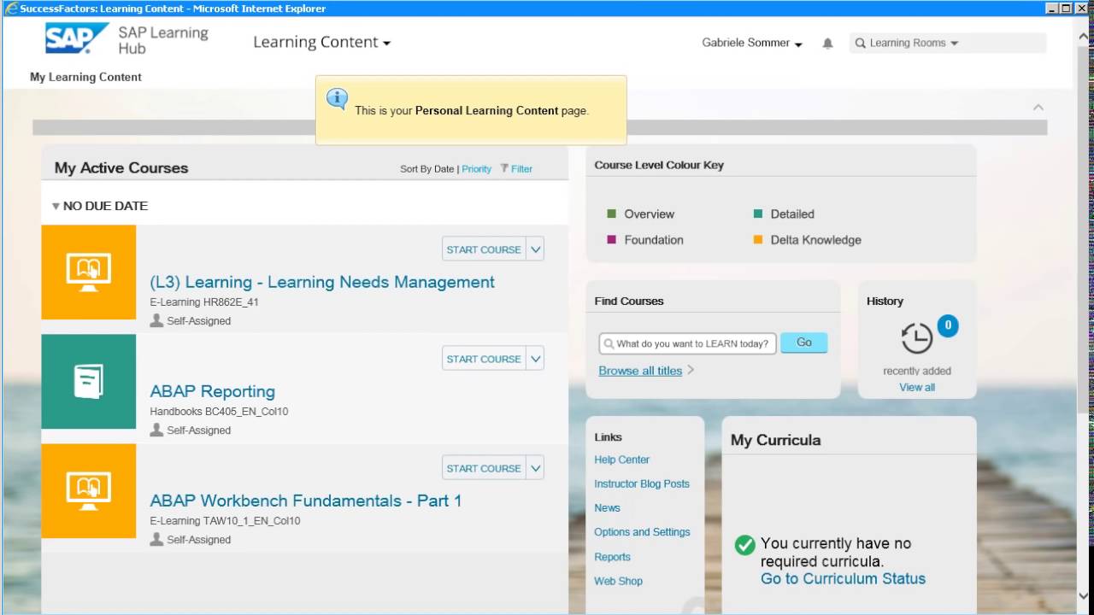Click the History clock icon
This screenshot has height=615, width=1094.
coord(917,338)
